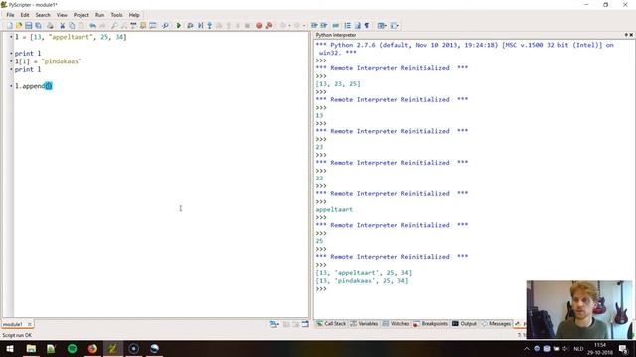Clear all breakpoints icon in toolbar
The image size is (636, 357).
[x=269, y=26]
